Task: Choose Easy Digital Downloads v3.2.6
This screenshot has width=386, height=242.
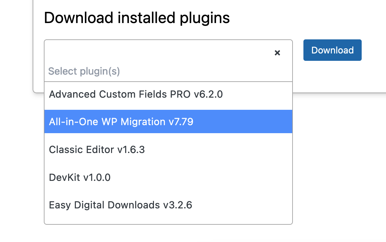Action: coord(168,205)
